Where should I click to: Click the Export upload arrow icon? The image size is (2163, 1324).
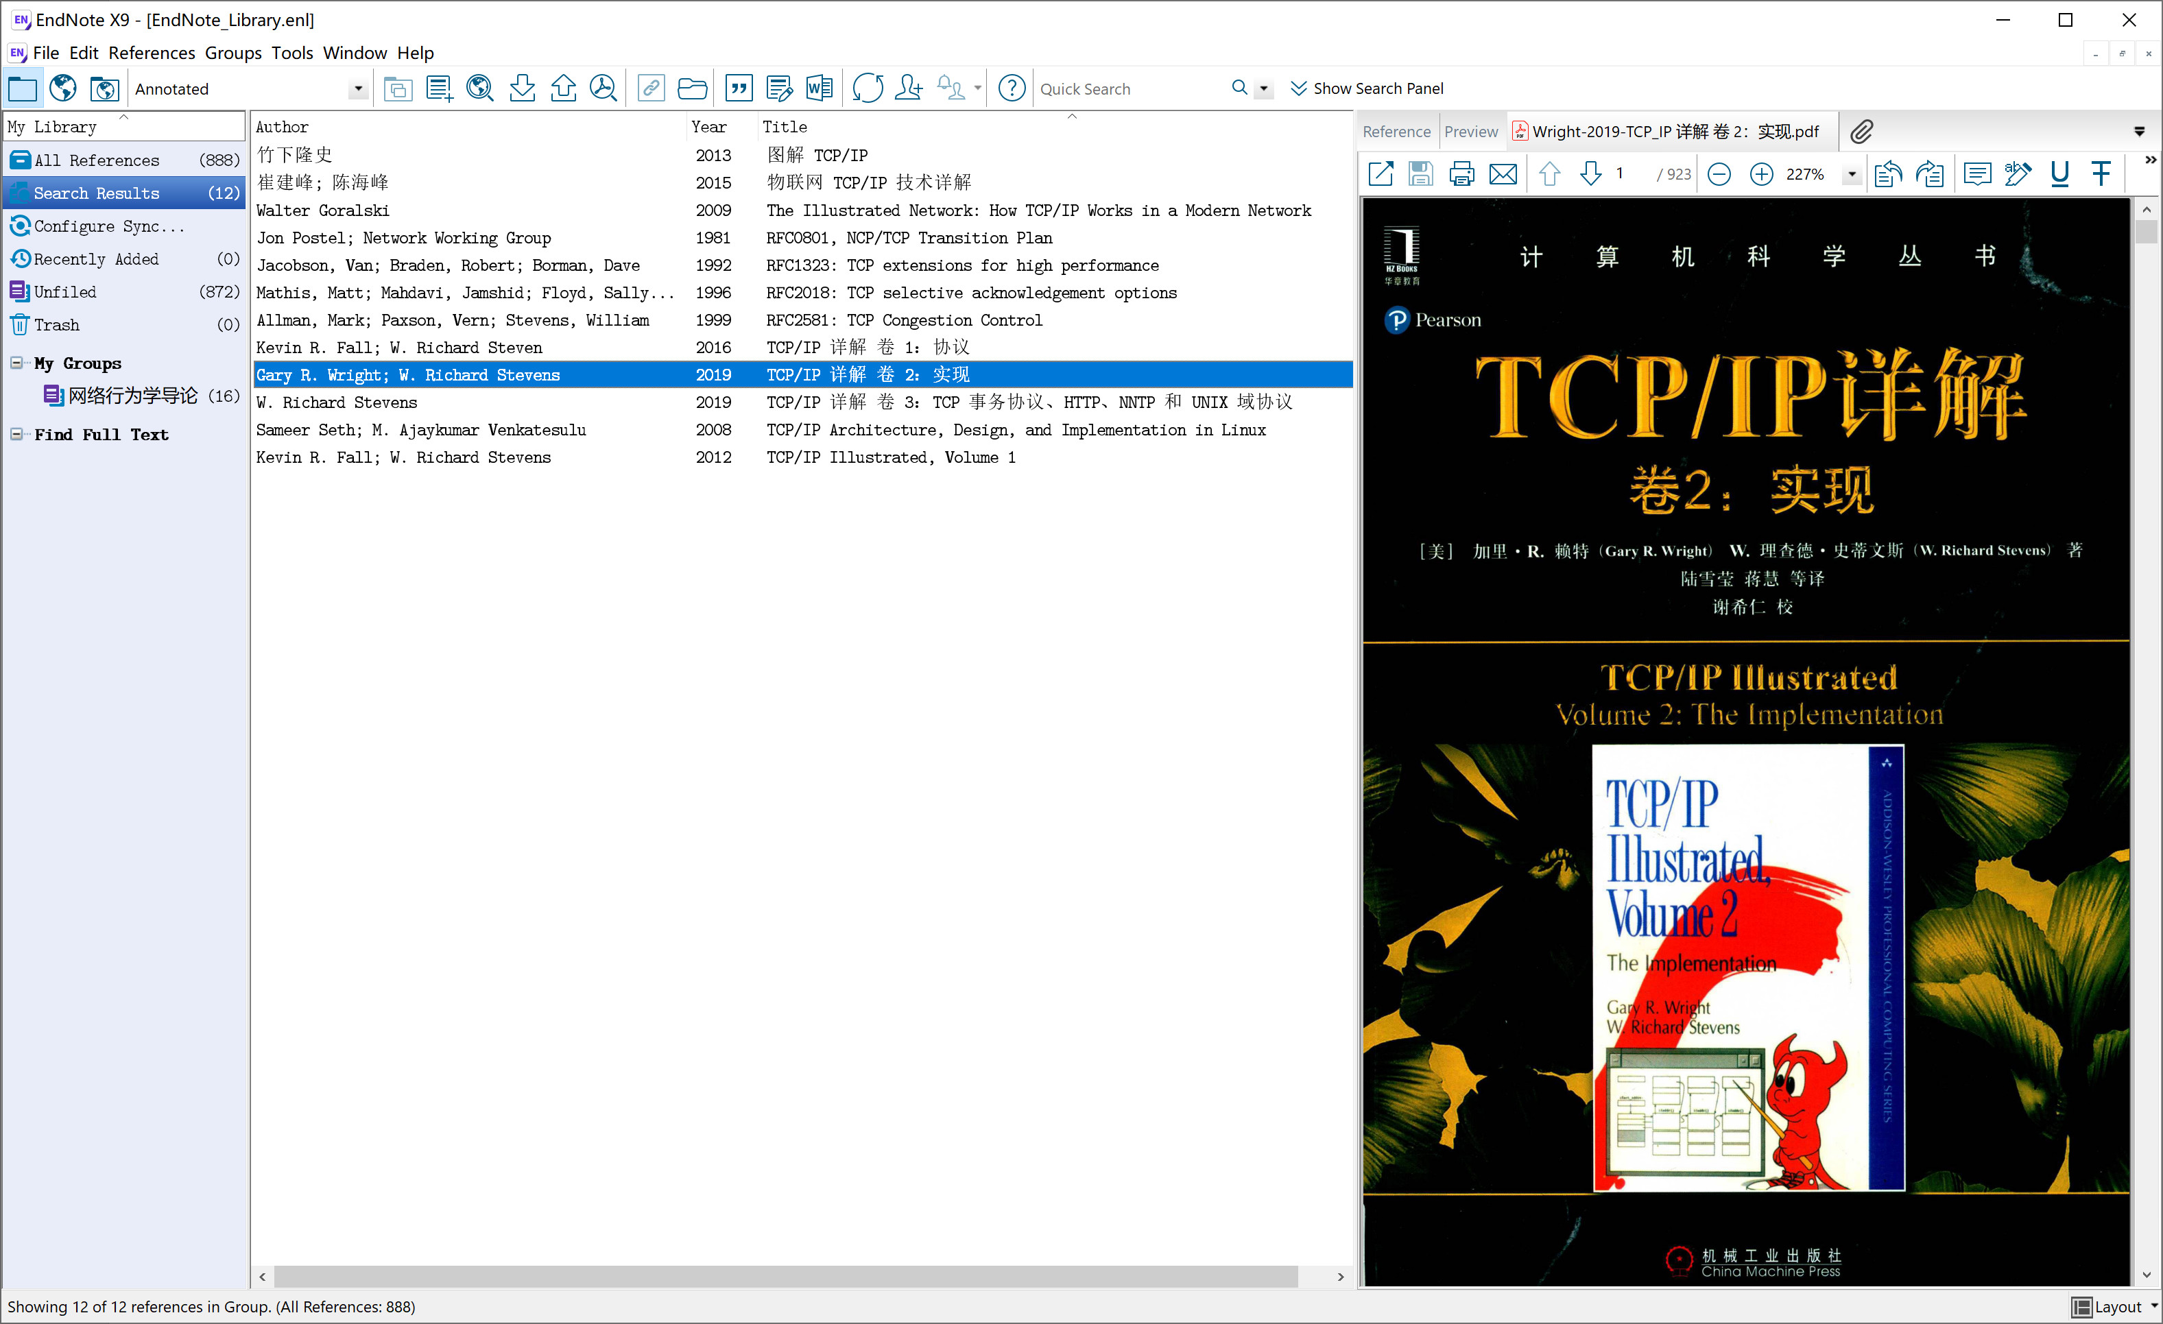pos(564,88)
